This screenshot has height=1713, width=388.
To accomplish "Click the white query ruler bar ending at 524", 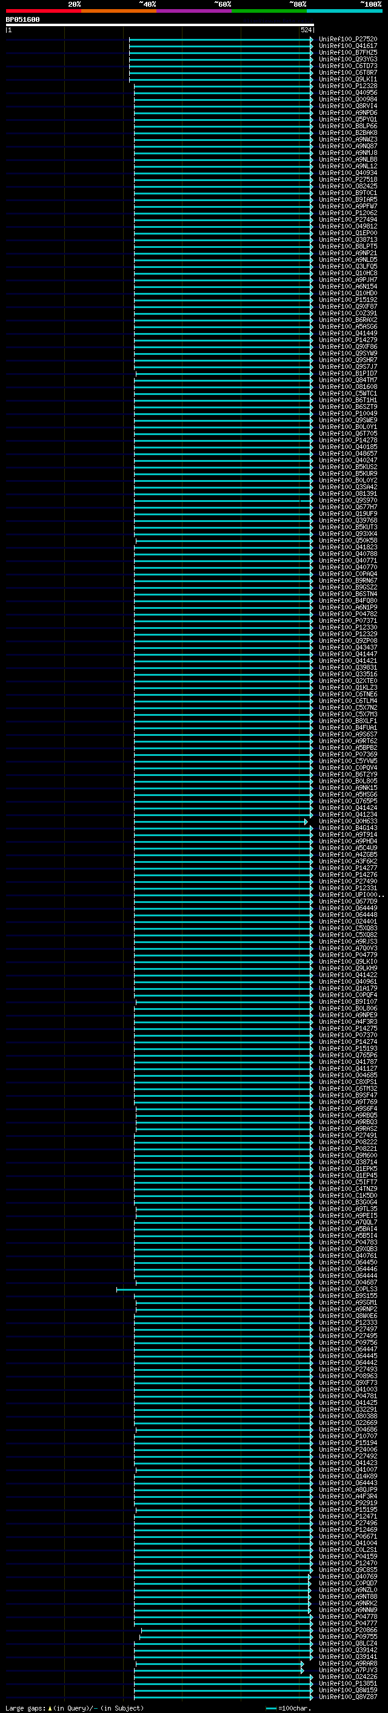I will click(x=160, y=24).
